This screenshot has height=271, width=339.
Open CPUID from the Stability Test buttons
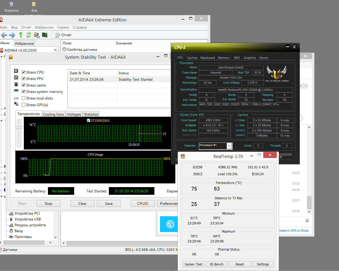tap(142, 204)
